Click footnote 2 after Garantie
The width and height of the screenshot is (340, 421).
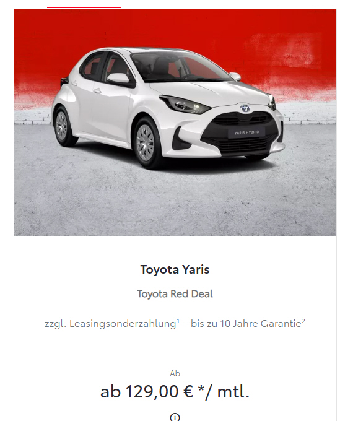click(x=303, y=321)
